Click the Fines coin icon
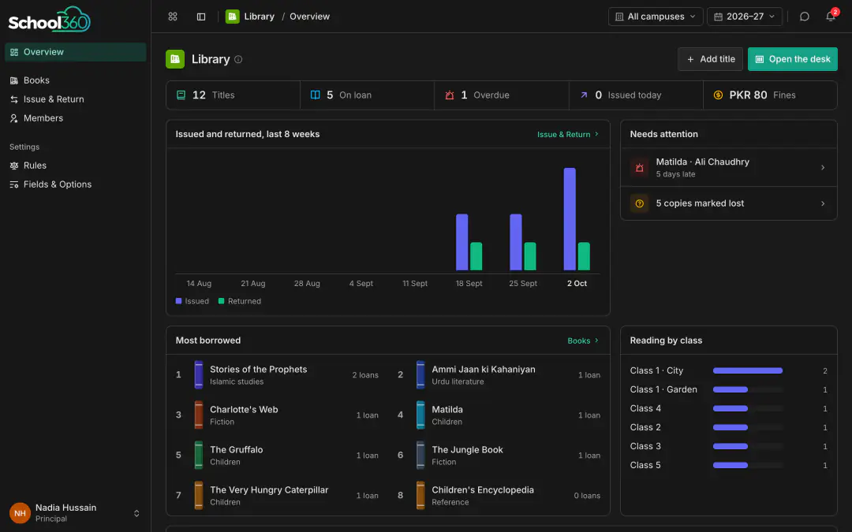 point(718,95)
